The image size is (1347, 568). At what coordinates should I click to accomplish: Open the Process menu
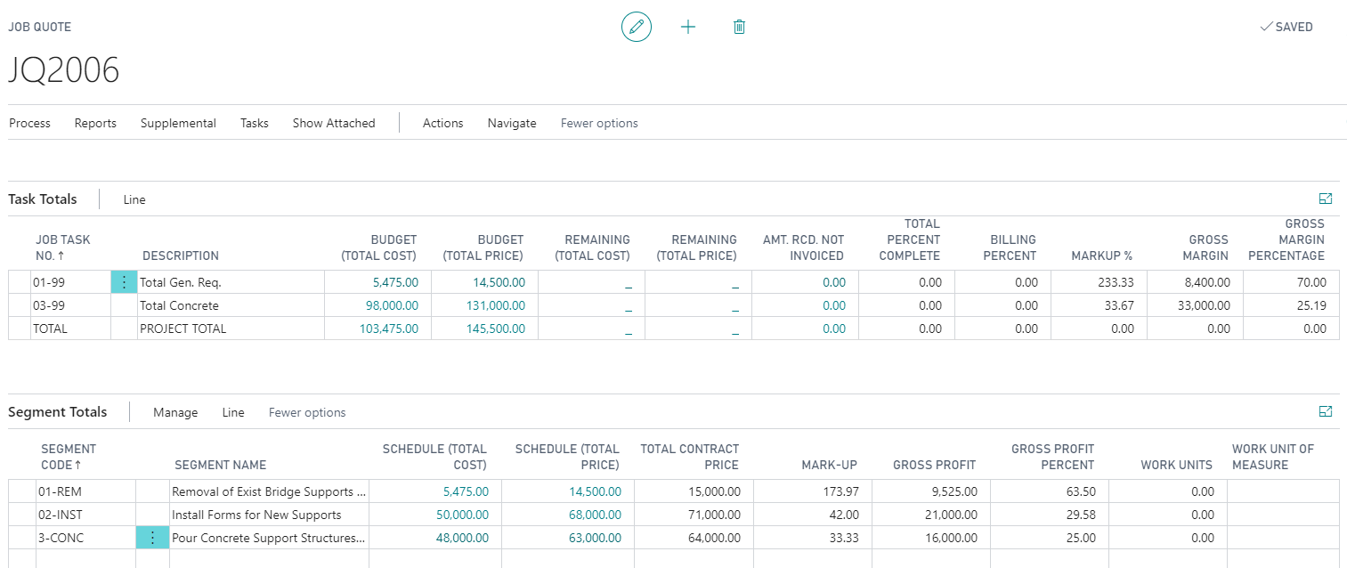(x=28, y=123)
